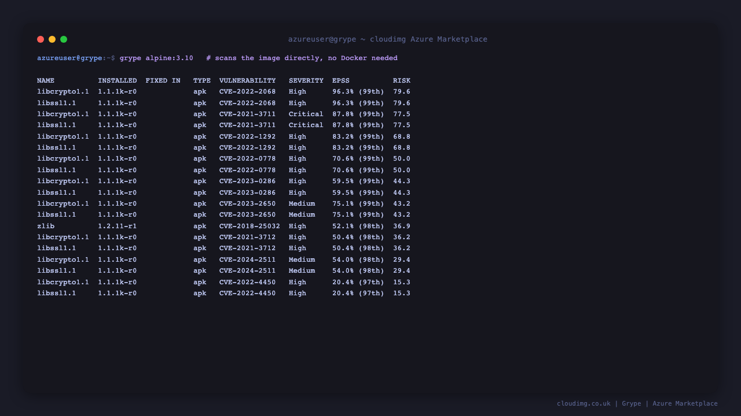Click the first CVE-2022-2068 entry
741x416 pixels.
[x=248, y=92]
